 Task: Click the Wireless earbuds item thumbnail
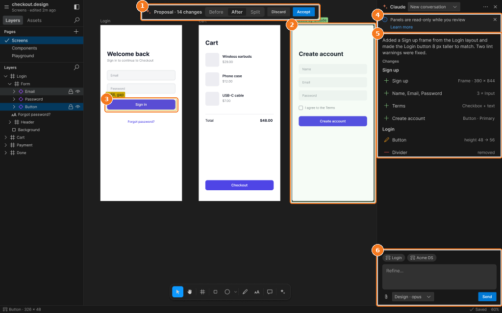click(x=212, y=60)
